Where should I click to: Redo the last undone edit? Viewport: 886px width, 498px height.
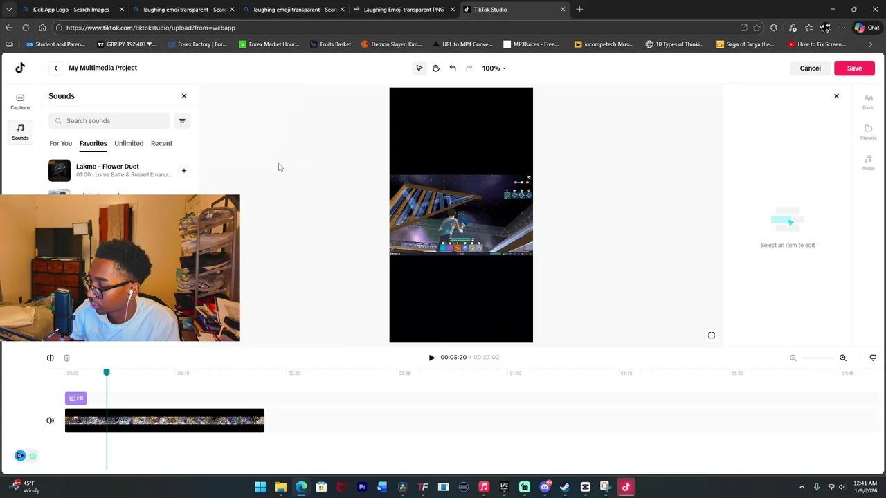pos(469,68)
